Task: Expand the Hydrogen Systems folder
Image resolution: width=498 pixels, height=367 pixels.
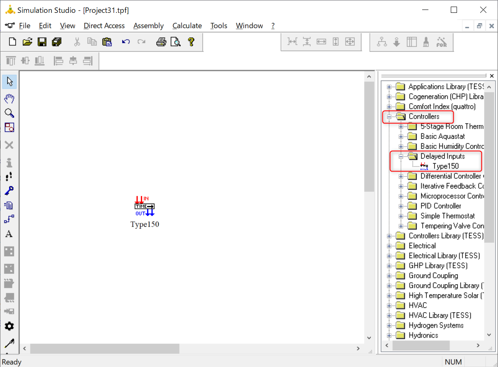Action: pyautogui.click(x=389, y=325)
